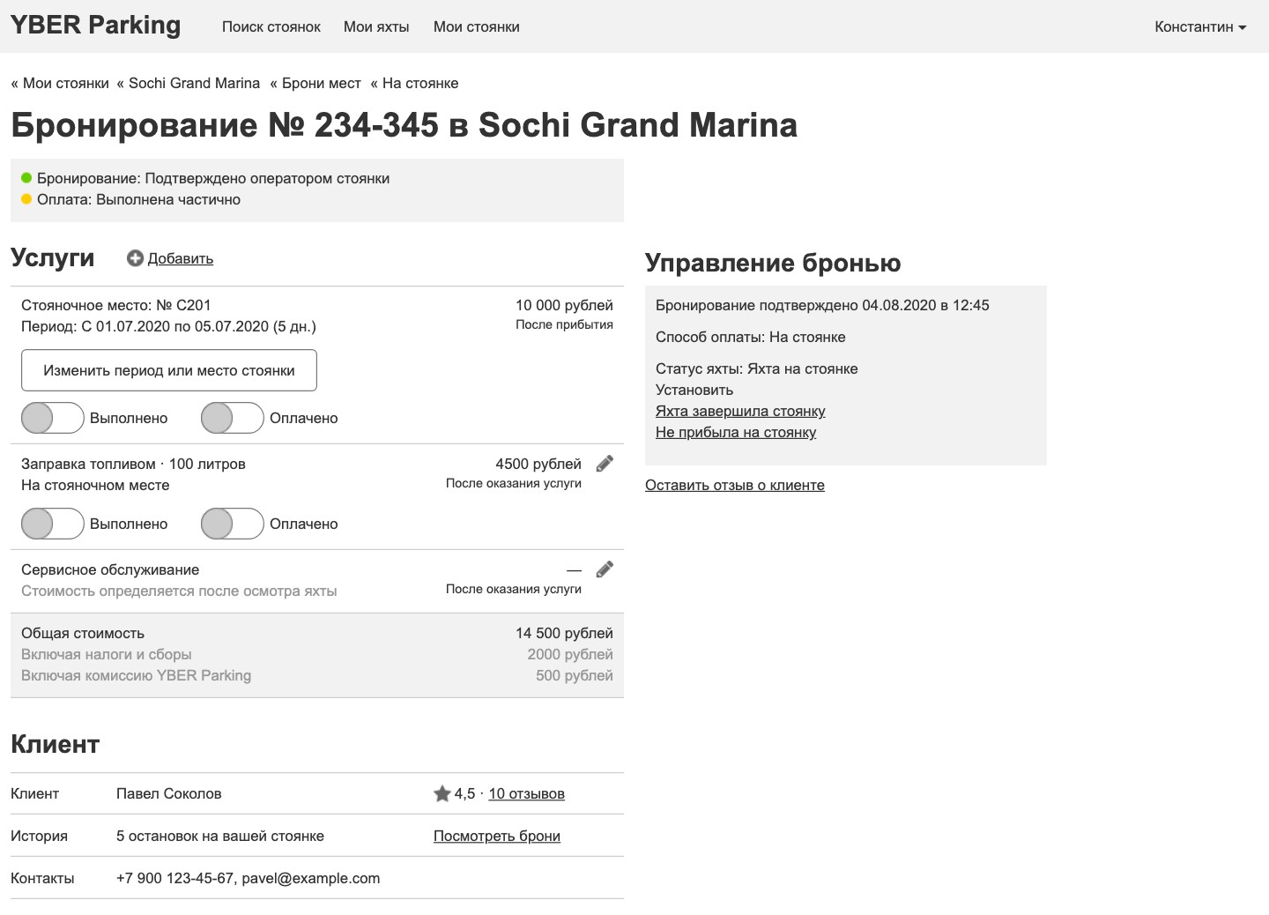Click the 2000 рублей taxes amount

point(570,654)
